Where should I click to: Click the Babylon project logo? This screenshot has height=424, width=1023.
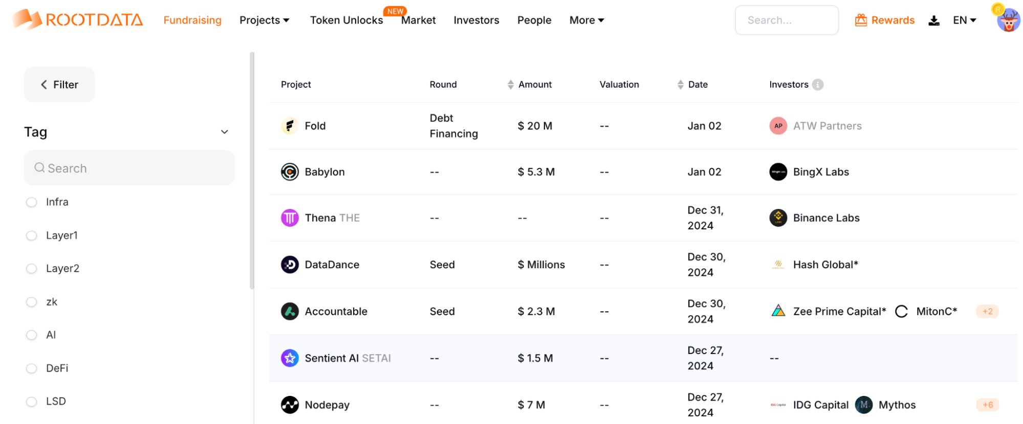pyautogui.click(x=290, y=172)
